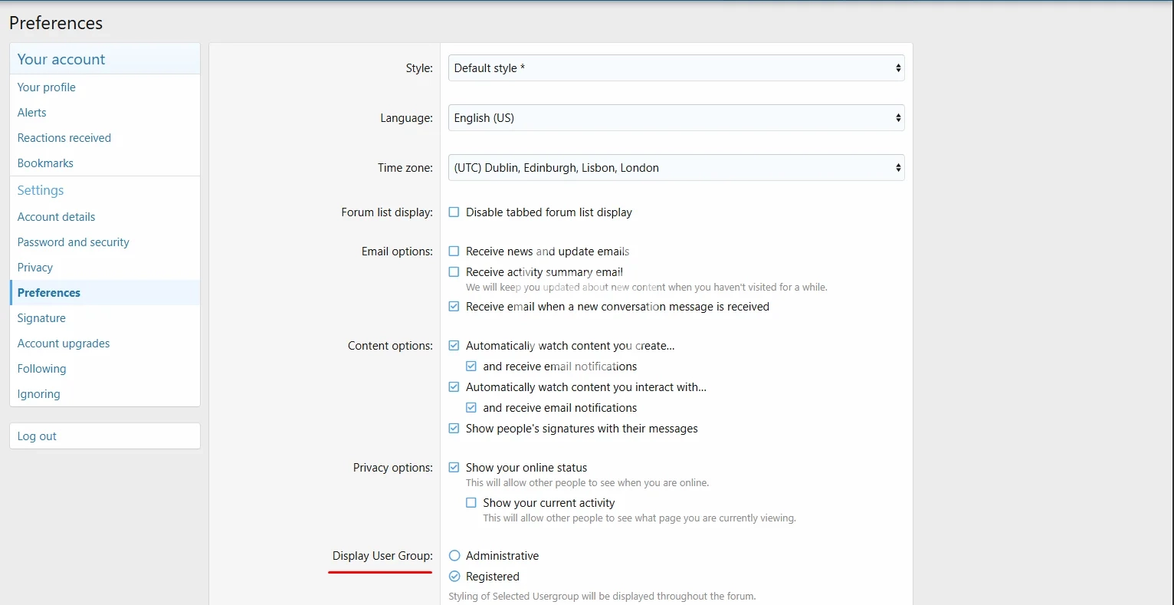This screenshot has width=1174, height=605.
Task: Click the Log out link
Action: click(37, 436)
